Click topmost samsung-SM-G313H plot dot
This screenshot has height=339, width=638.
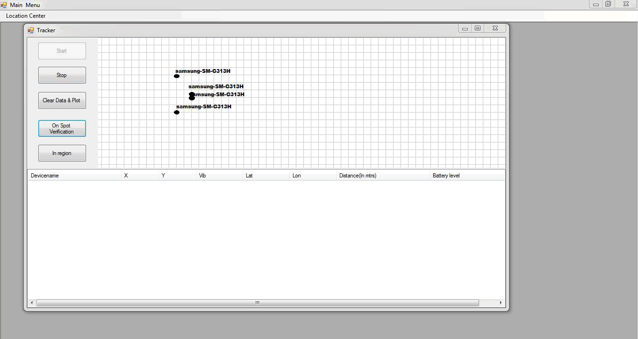(177, 76)
